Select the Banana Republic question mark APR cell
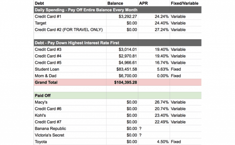The image size is (235, 145). (x=154, y=129)
